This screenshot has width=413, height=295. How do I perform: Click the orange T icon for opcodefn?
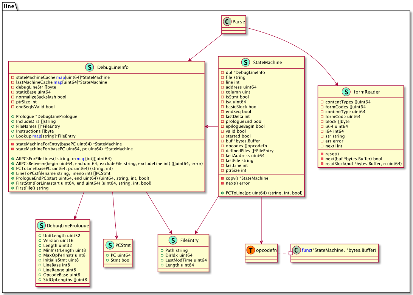tap(250, 250)
